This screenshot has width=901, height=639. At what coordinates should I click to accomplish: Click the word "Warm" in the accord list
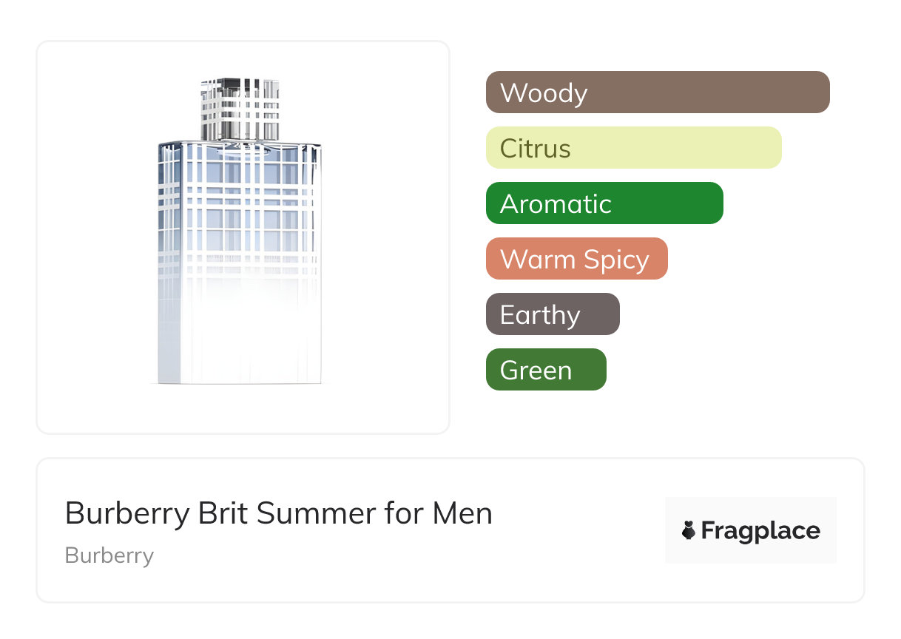(x=530, y=260)
